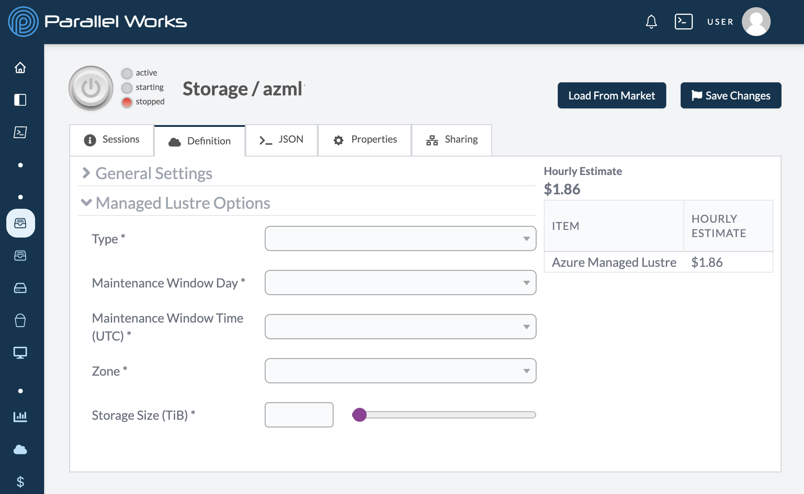Open the Maintenance Window Day dropdown
The height and width of the screenshot is (494, 804).
401,283
